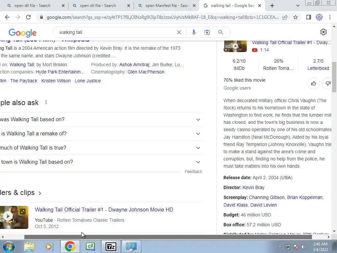Viewport: 337px width, 253px height.
Task: Open the volume control in system tray
Action: coord(304,247)
